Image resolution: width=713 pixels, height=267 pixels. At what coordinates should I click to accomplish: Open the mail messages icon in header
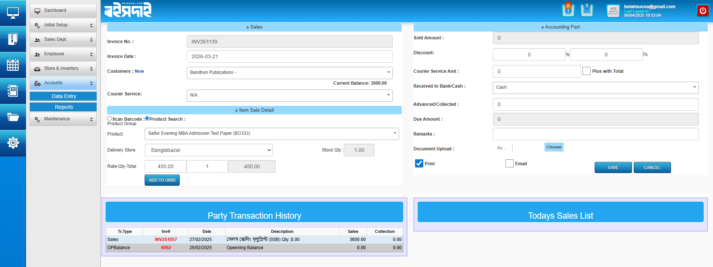(587, 10)
